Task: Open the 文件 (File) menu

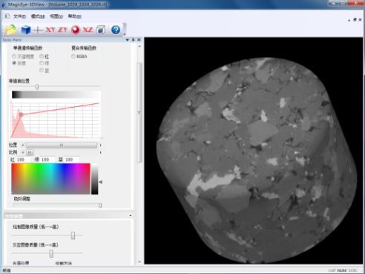Action: [x=19, y=16]
